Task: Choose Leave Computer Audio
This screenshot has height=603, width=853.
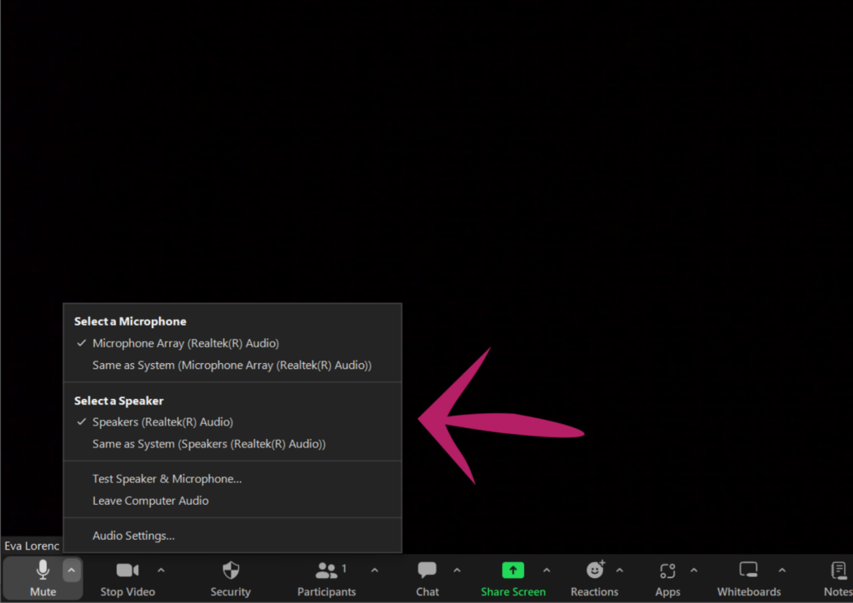Action: coord(232,501)
